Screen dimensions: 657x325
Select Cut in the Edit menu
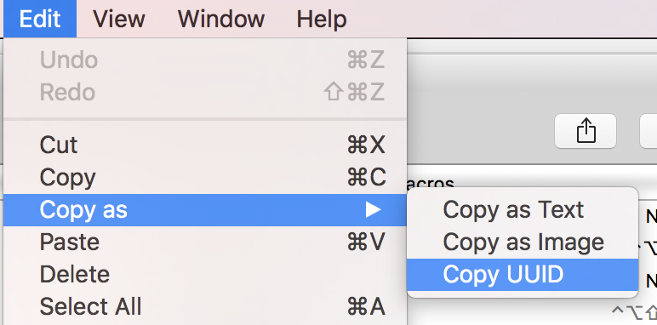tap(205, 145)
